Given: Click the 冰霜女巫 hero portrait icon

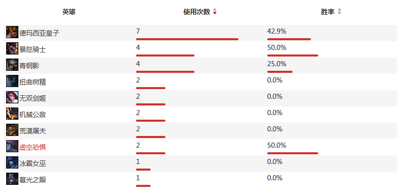Looking at the screenshot, I should click(12, 162).
